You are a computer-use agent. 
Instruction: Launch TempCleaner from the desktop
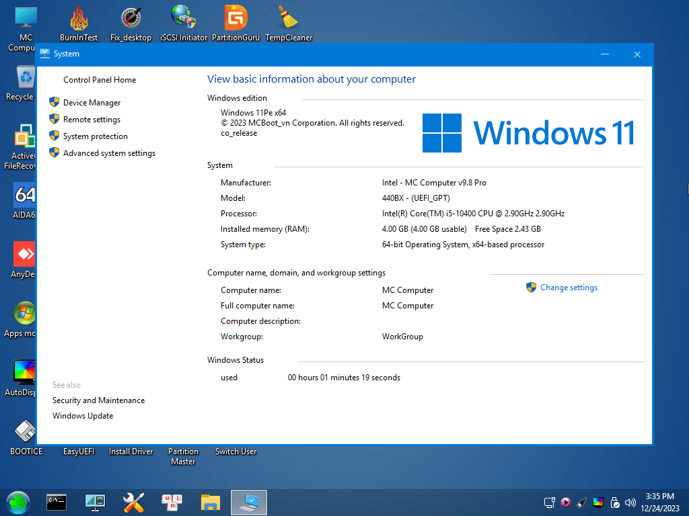point(289,20)
